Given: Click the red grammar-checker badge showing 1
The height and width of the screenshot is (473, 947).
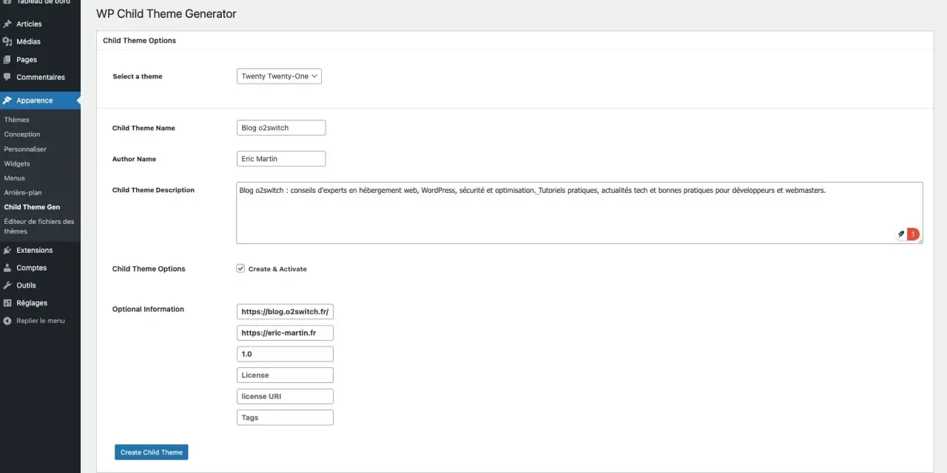Looking at the screenshot, I should pyautogui.click(x=913, y=234).
